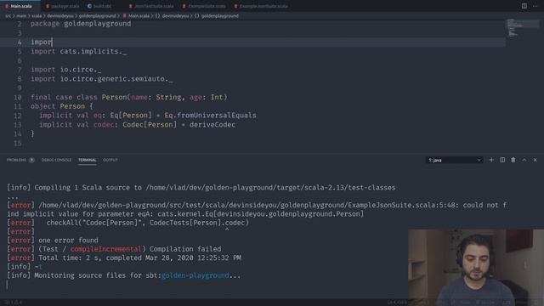Click 'Eq.fromUniversalEquals' on line 12
544x306 pixels.
[x=210, y=116]
